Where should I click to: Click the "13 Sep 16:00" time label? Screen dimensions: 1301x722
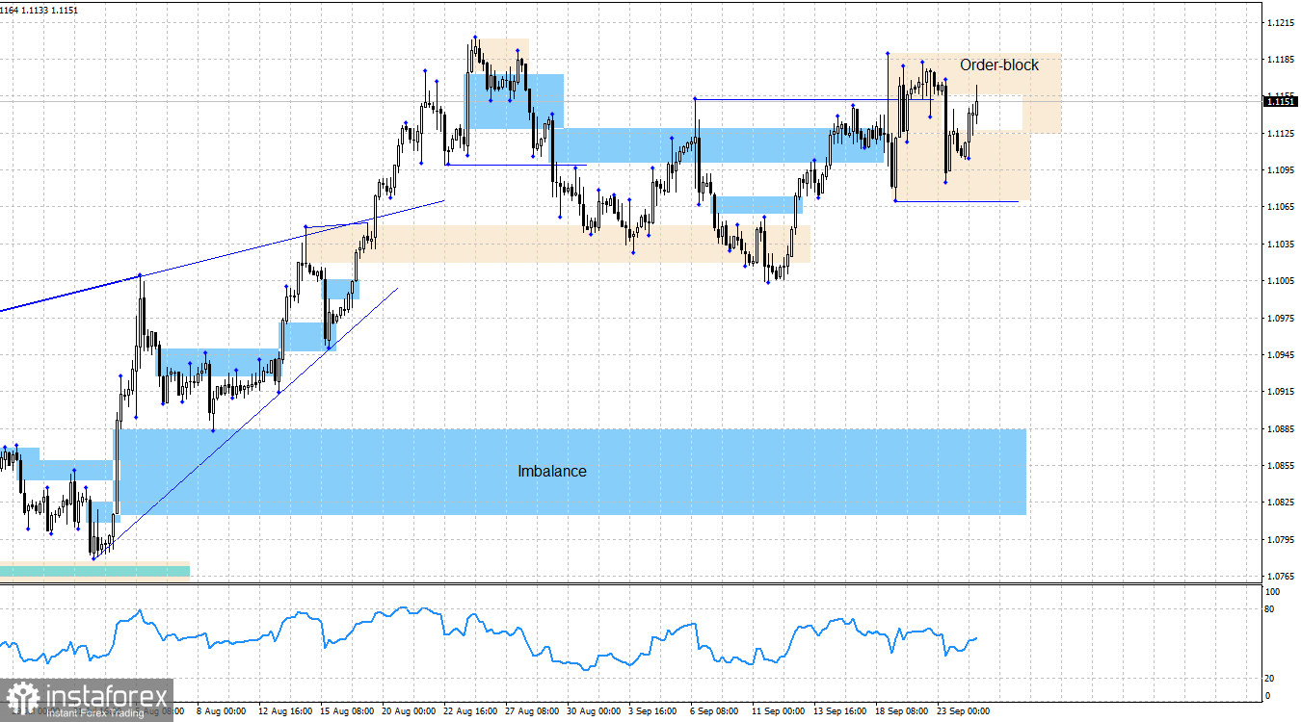(x=840, y=711)
